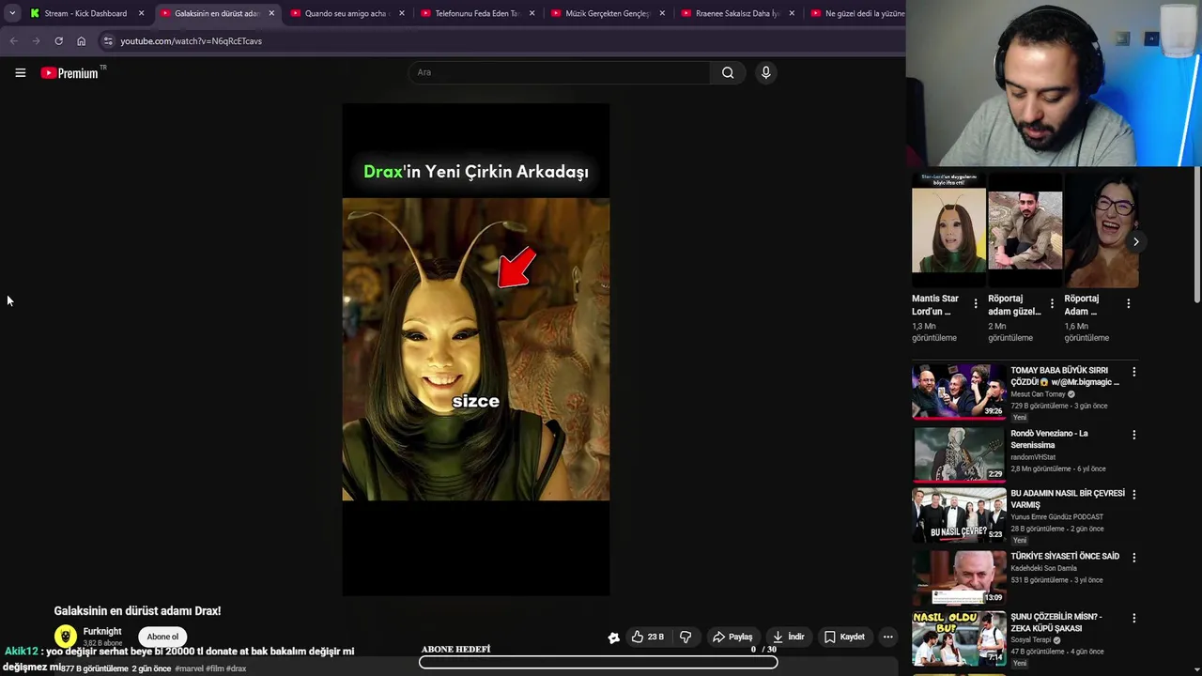Viewport: 1202px width, 676px height.
Task: Click the address bar URL youtube.com/watch
Action: [x=192, y=41]
